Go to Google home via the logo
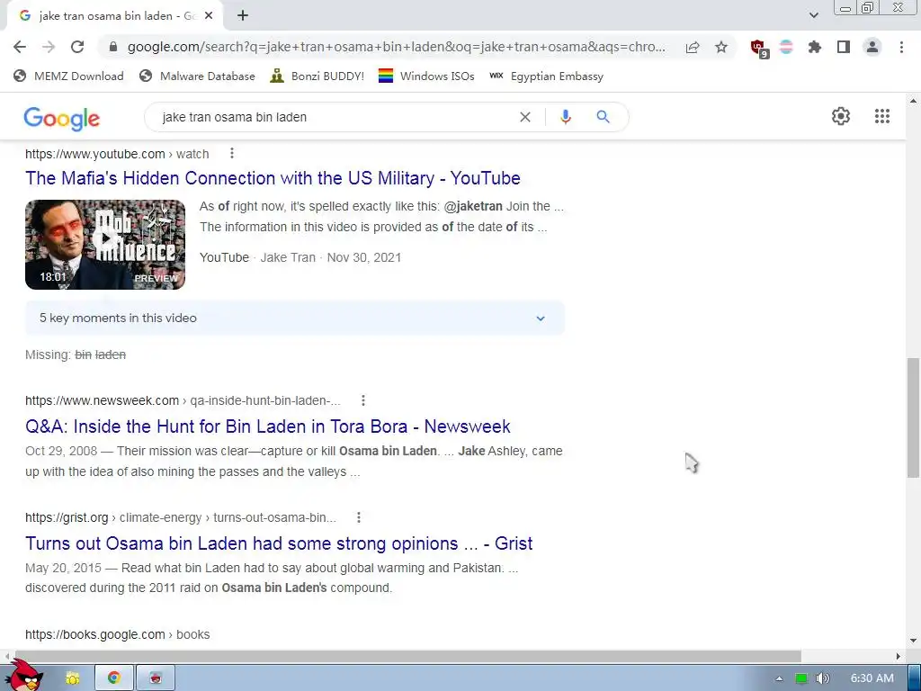This screenshot has height=691, width=921. pos(62,118)
